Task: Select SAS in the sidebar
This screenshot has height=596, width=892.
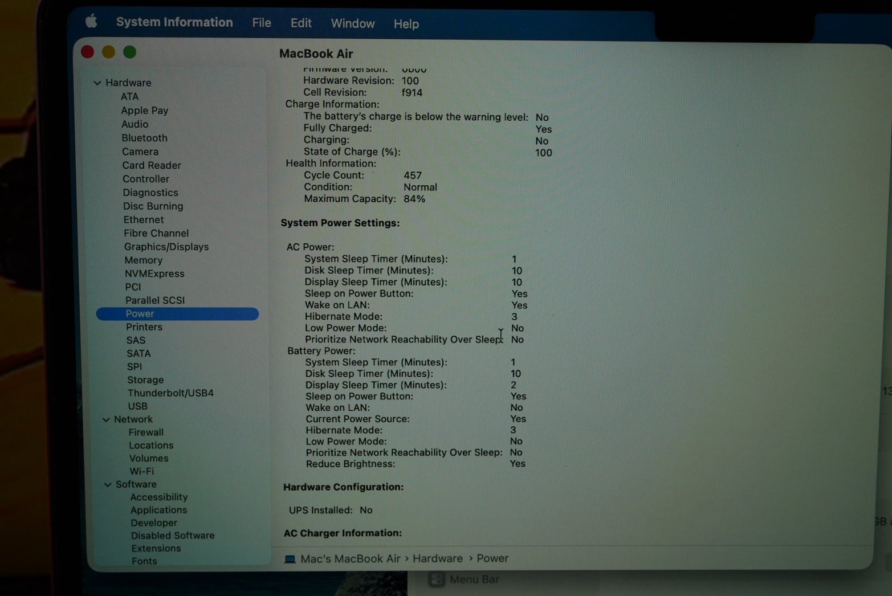Action: point(136,340)
